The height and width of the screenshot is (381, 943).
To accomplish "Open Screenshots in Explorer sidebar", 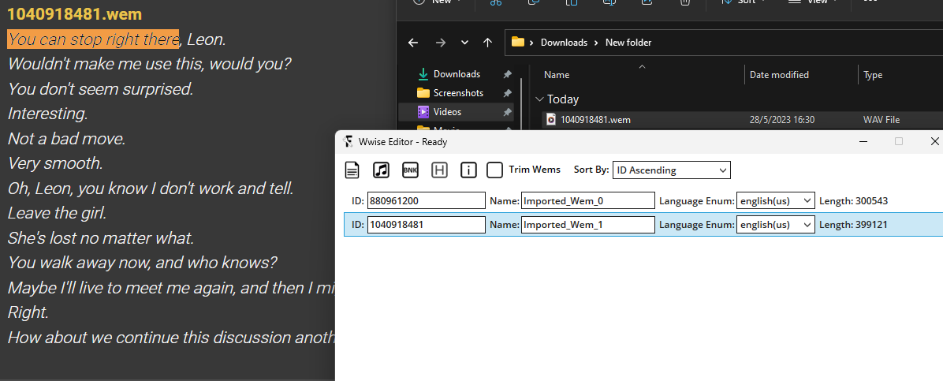I will pos(458,93).
